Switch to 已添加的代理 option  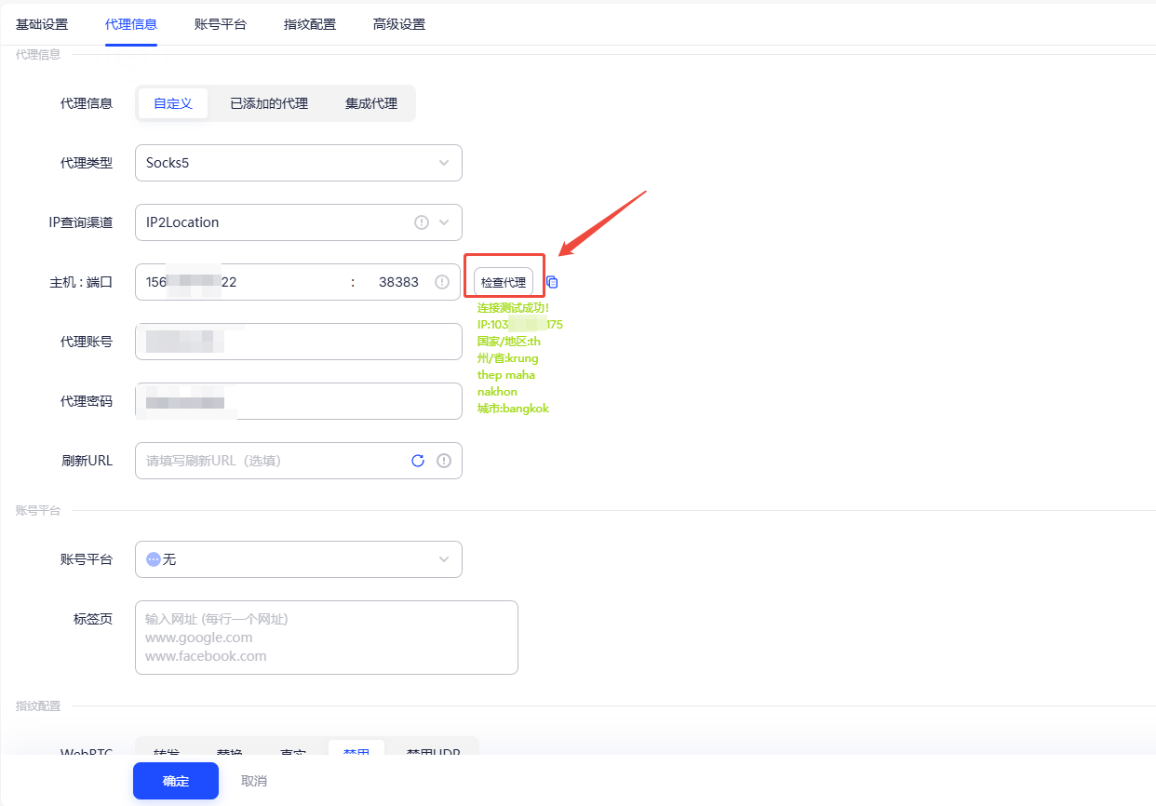pos(269,103)
